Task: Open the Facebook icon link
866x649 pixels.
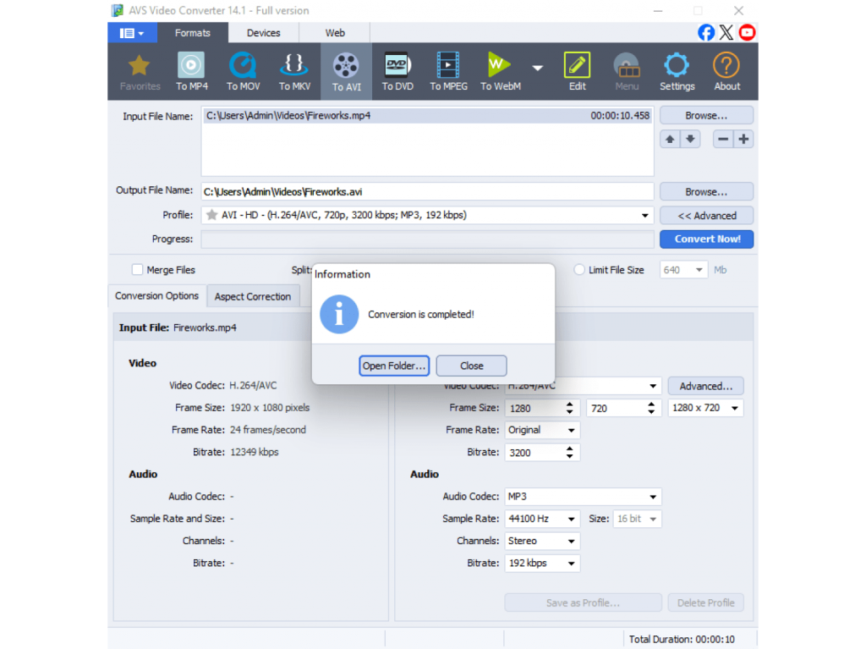Action: 706,33
